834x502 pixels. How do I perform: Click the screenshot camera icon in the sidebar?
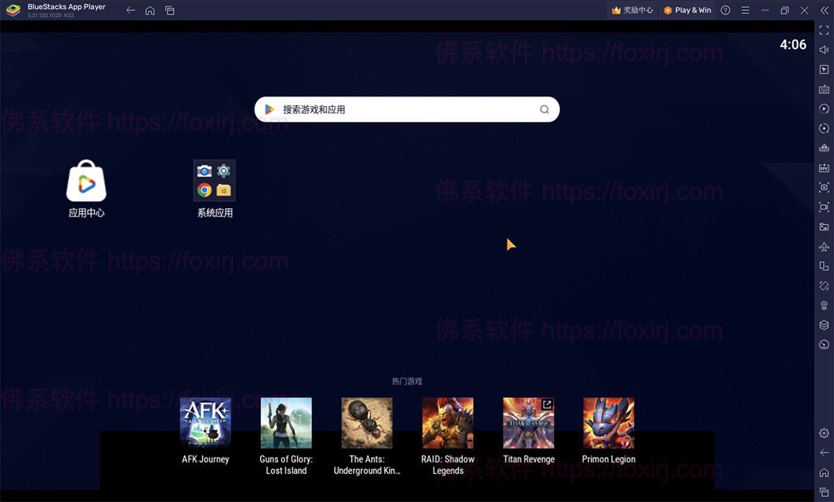coord(824,187)
